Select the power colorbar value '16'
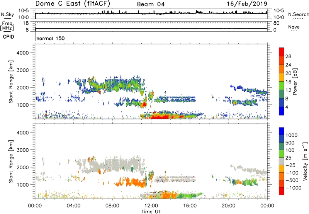Screen dimensions: 309x214 coord(288,82)
